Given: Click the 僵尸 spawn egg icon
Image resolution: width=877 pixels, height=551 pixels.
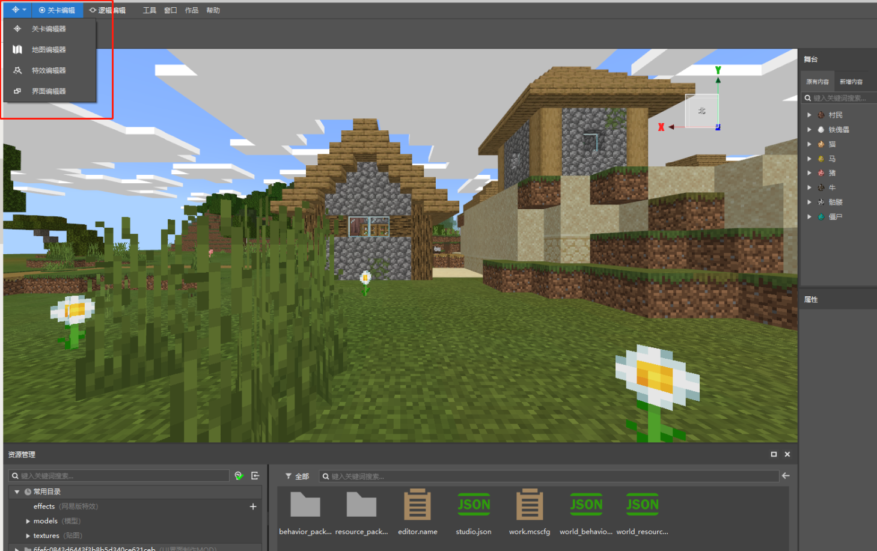Looking at the screenshot, I should coord(821,217).
